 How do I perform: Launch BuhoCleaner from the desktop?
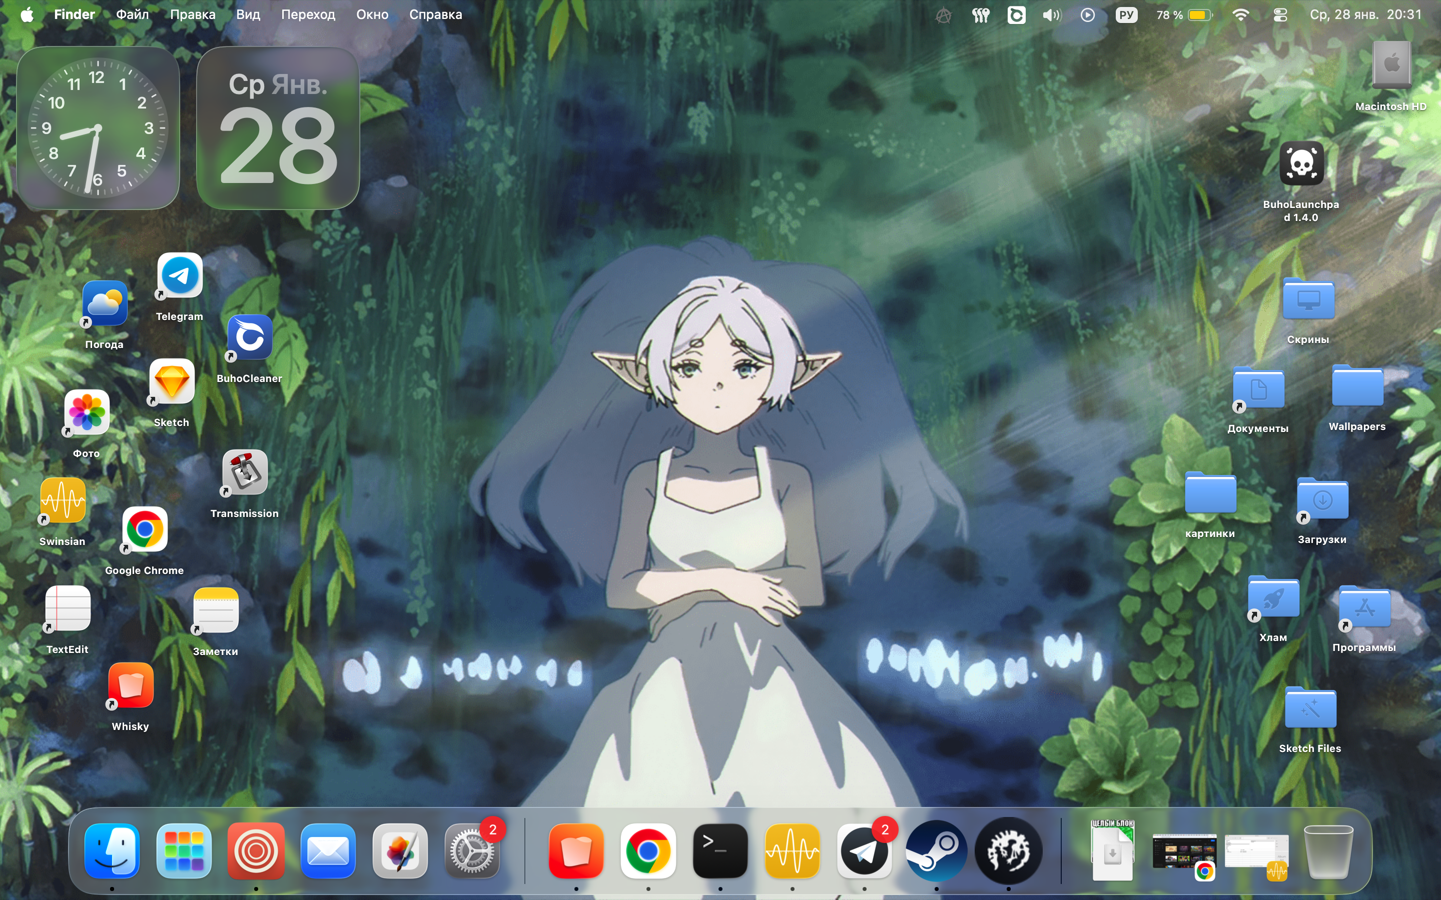tap(250, 338)
